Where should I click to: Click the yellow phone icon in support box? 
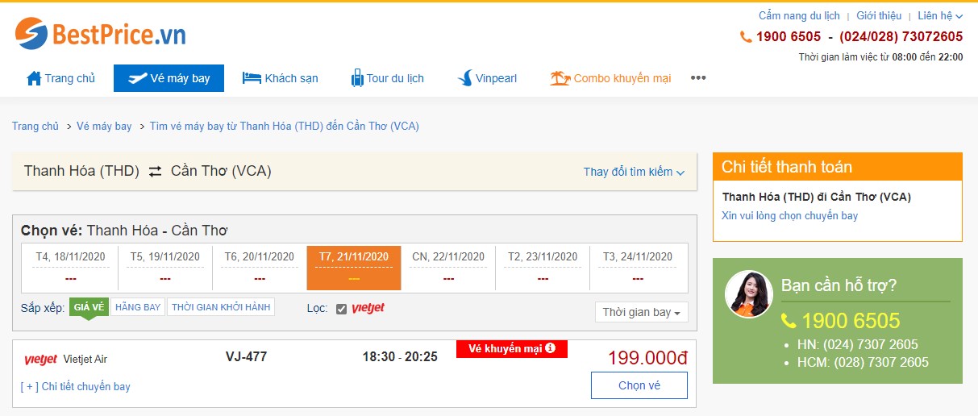click(789, 321)
